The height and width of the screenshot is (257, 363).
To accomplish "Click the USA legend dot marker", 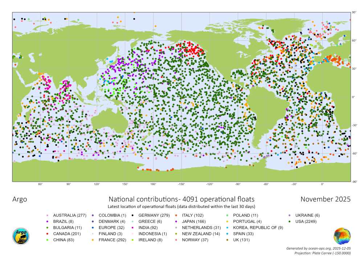I will tap(289, 221).
